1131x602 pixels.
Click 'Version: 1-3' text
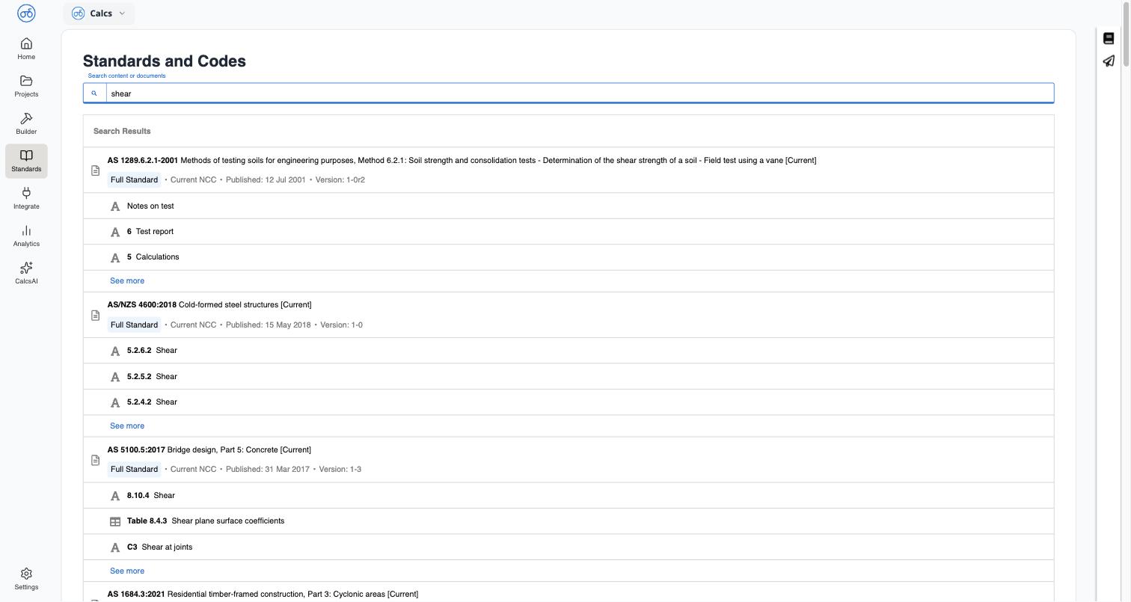(340, 469)
